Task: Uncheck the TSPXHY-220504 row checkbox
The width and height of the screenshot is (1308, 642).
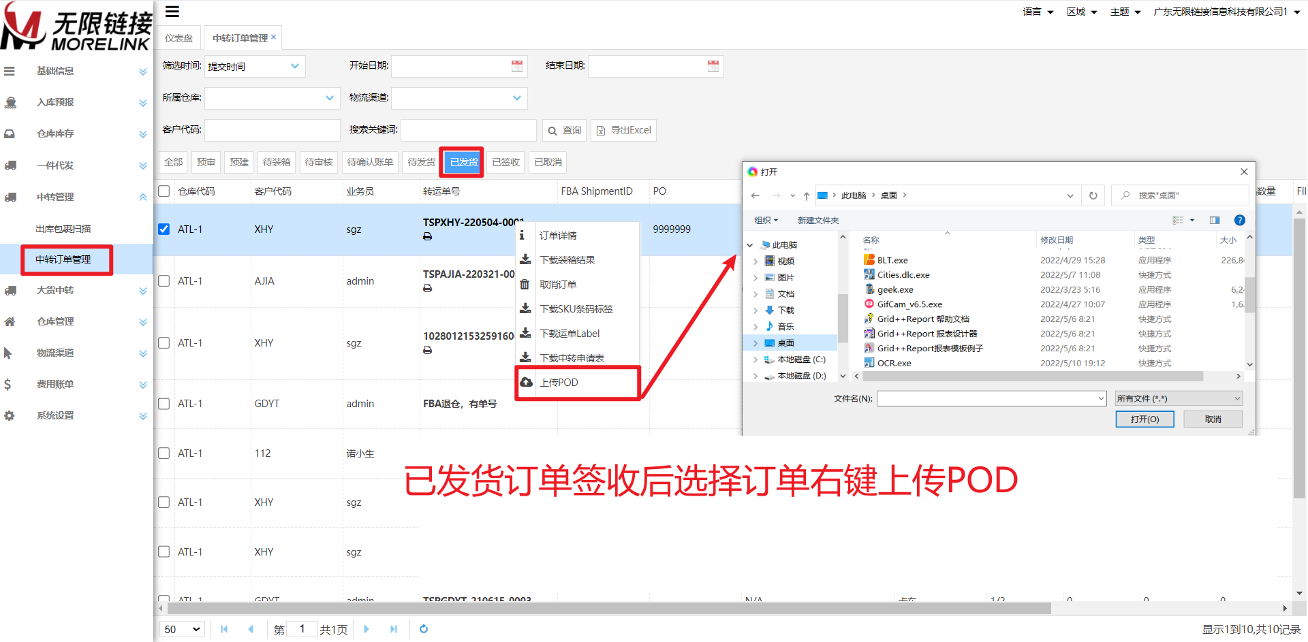Action: coord(164,229)
